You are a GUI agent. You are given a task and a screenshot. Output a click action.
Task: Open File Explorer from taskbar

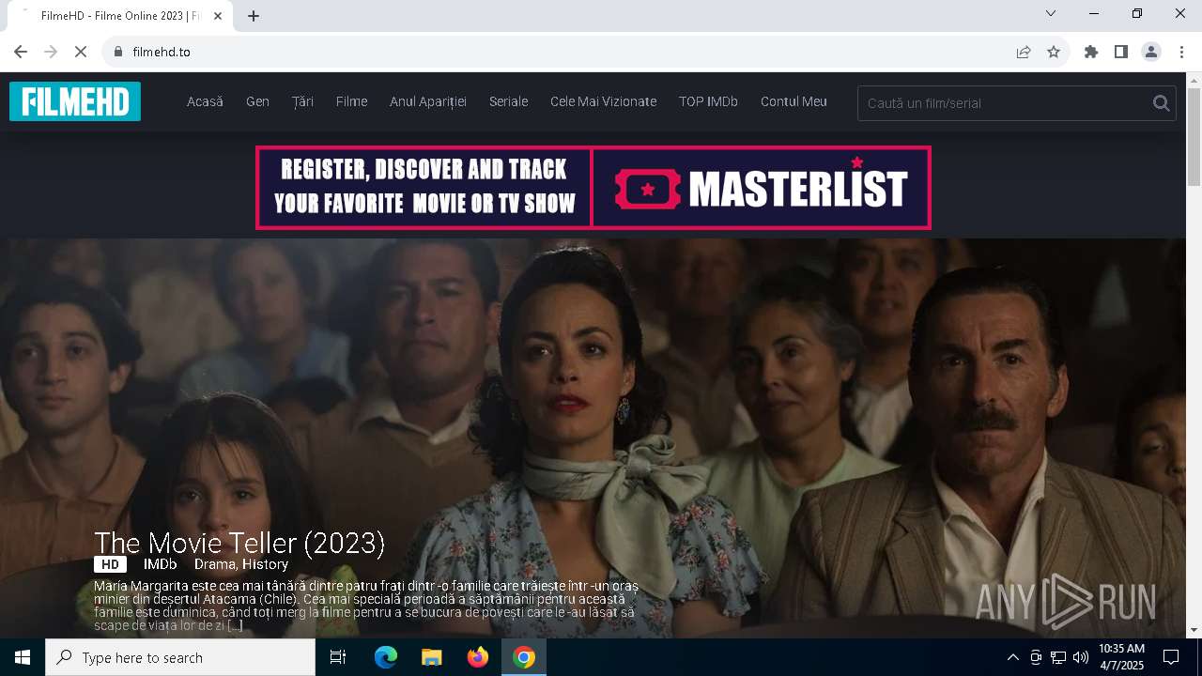point(432,657)
